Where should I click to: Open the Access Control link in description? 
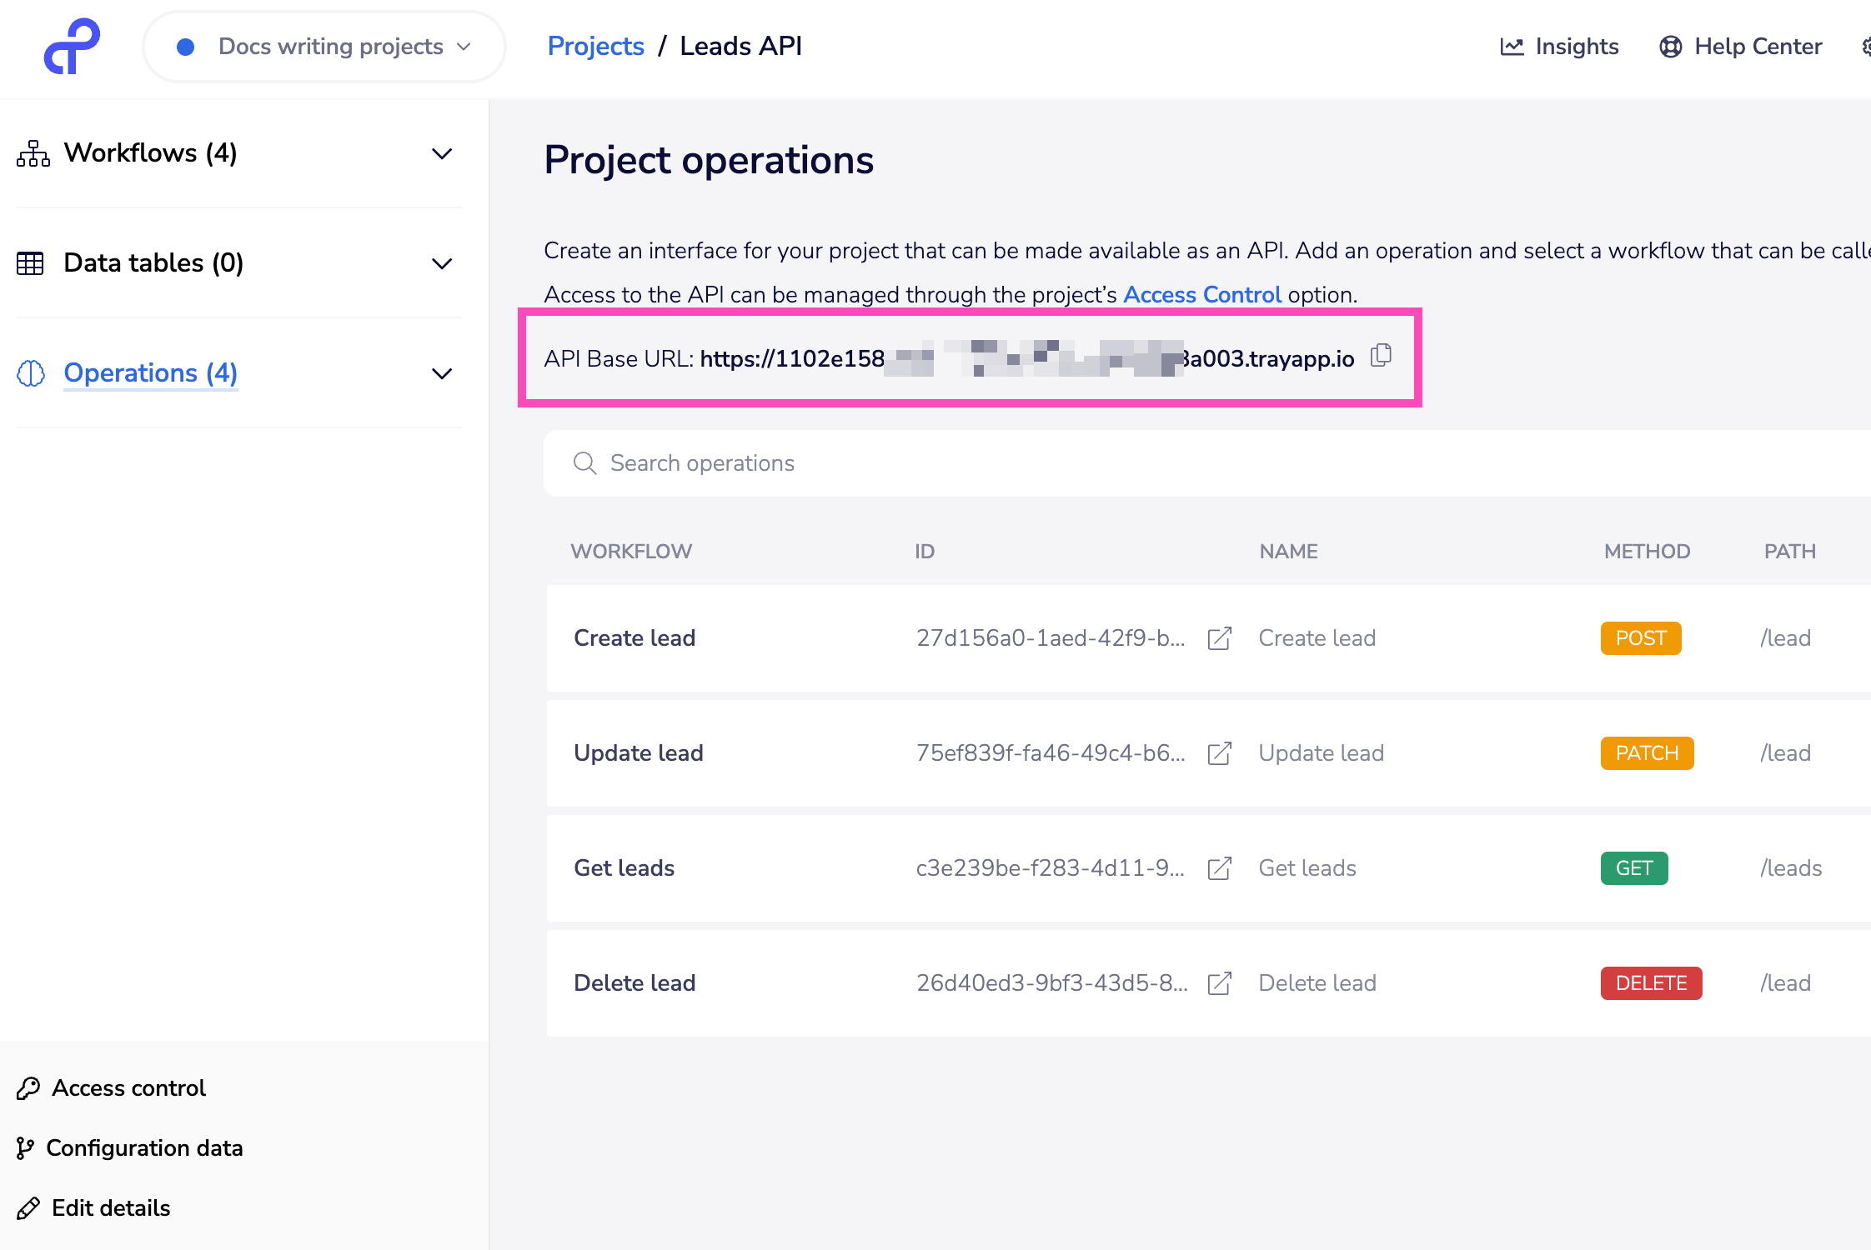pyautogui.click(x=1201, y=294)
